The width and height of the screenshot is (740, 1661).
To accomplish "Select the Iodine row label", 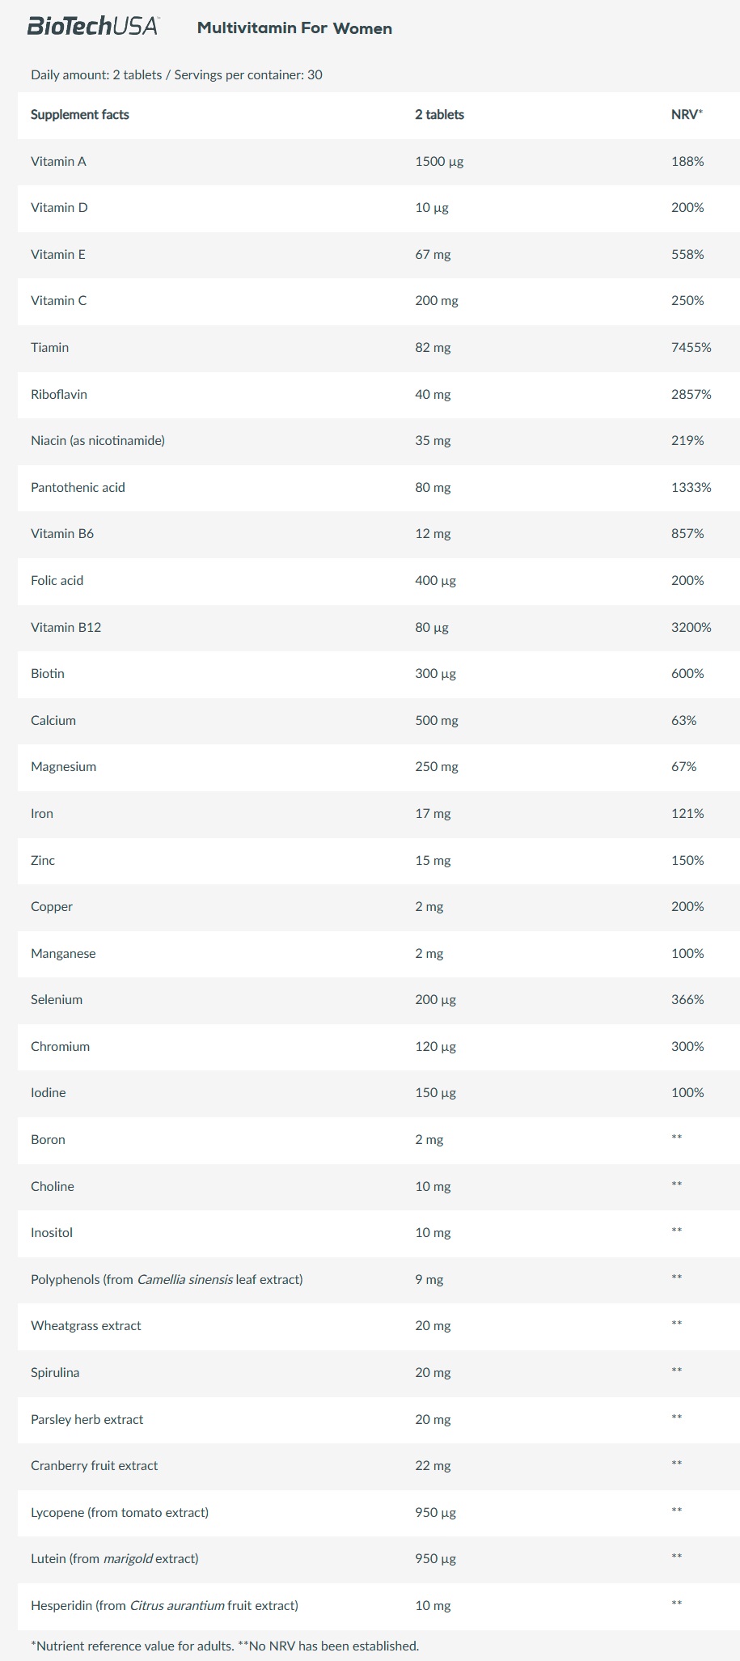I will pyautogui.click(x=49, y=1093).
